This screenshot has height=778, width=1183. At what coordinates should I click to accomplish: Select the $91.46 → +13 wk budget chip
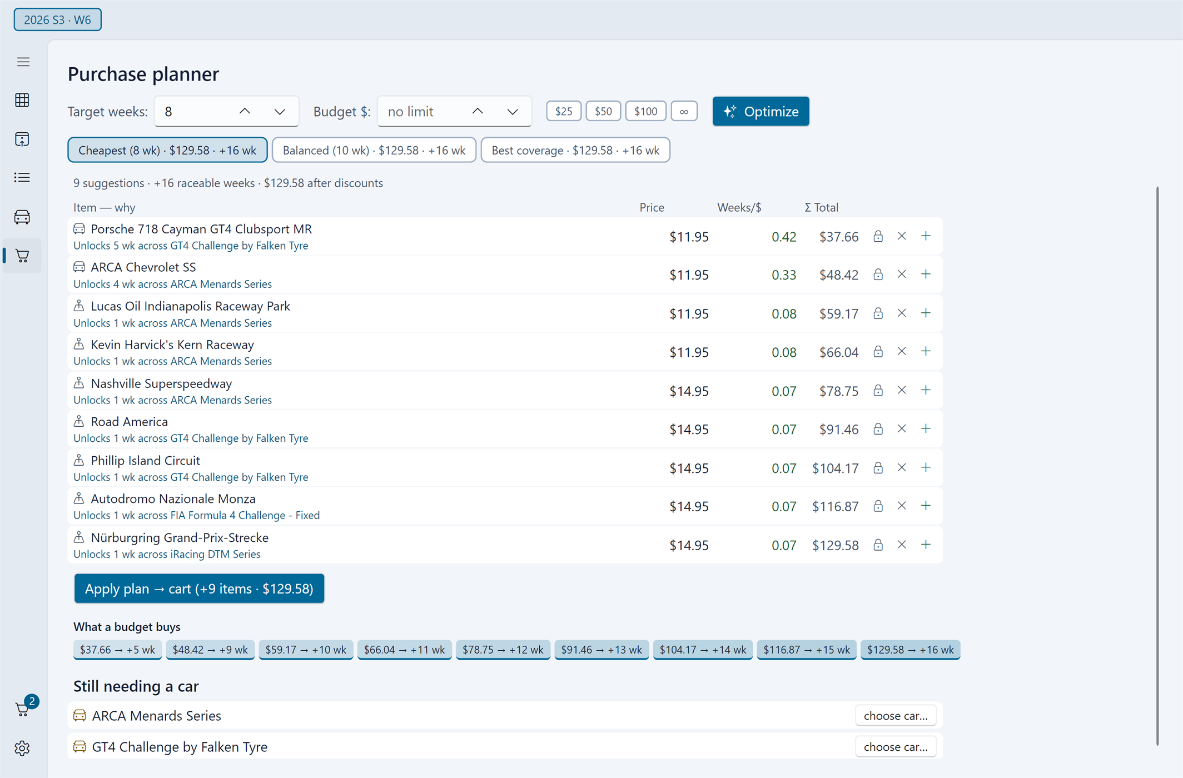tap(602, 650)
